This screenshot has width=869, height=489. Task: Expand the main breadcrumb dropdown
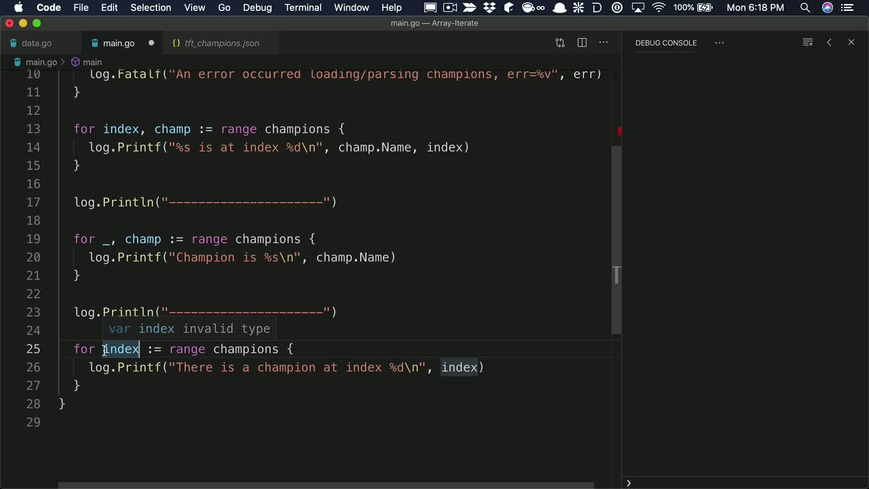[x=92, y=61]
